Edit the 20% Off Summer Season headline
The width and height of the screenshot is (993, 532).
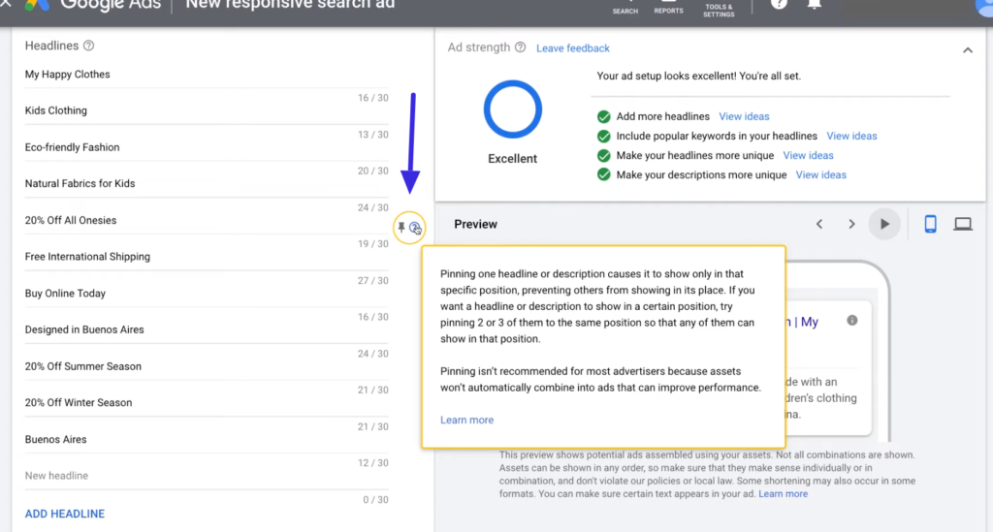click(207, 366)
